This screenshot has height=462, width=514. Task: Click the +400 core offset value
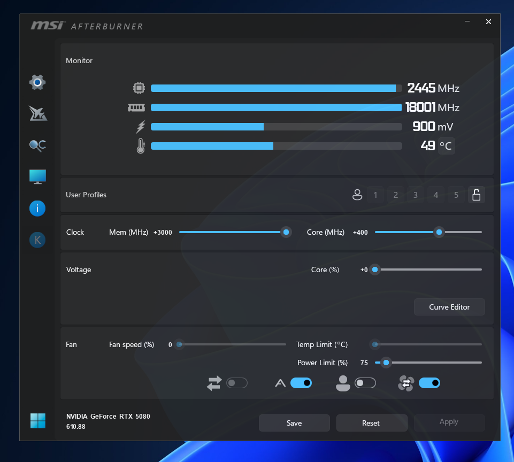coord(360,232)
